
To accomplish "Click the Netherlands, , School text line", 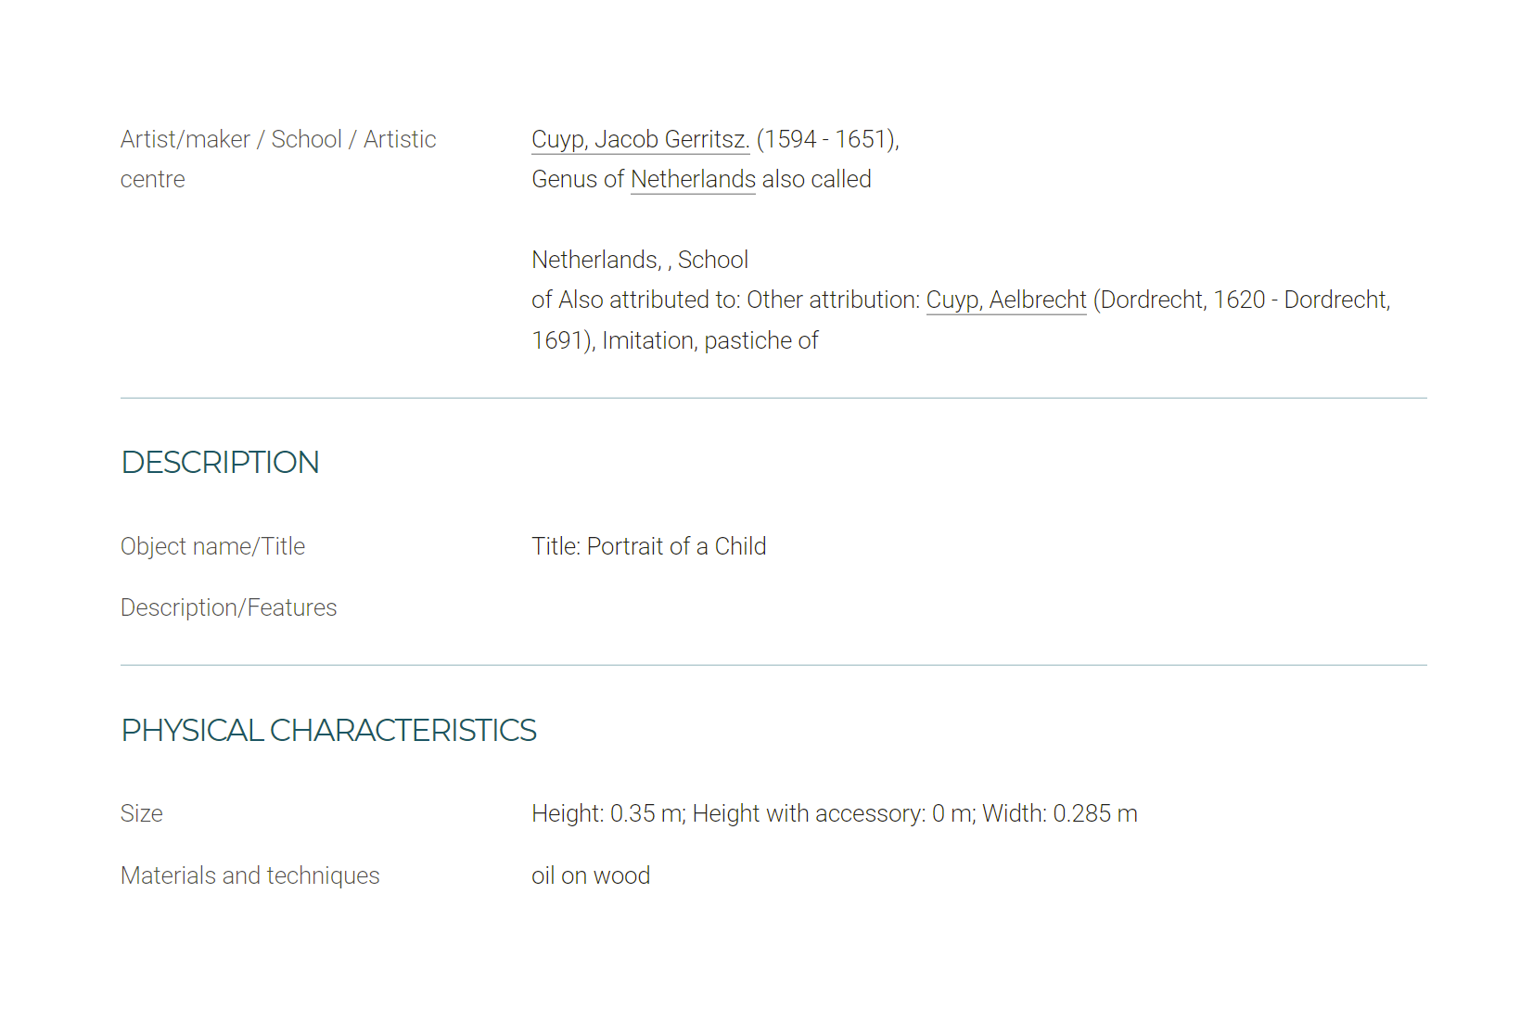I will coord(640,260).
